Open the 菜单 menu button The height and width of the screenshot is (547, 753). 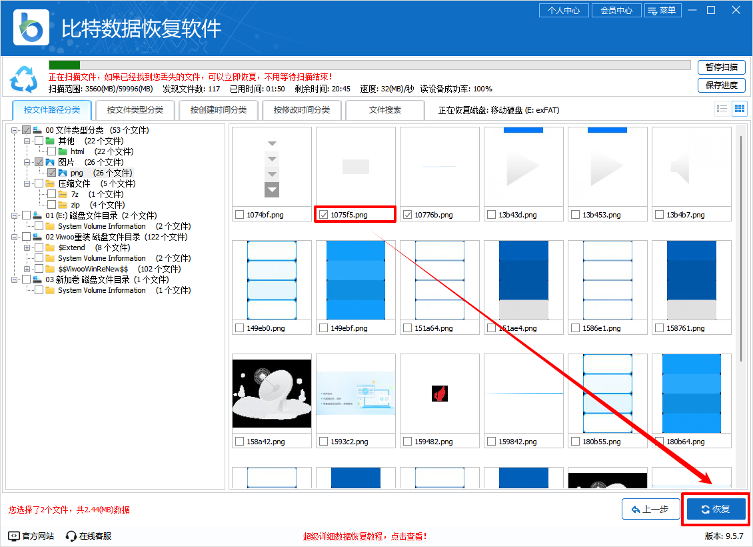pos(663,10)
